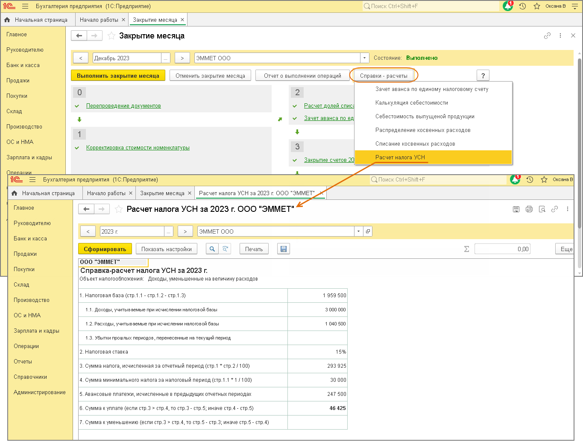This screenshot has height=442, width=583.
Task: Click sum field showing 0,00
Action: tap(502, 249)
